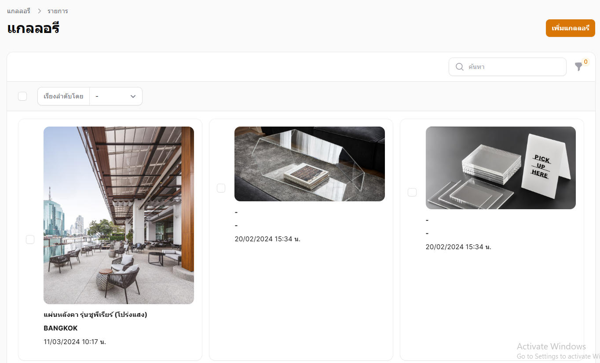Open the PICK UP HERE sign thumbnail
Image resolution: width=600 pixels, height=363 pixels.
coord(501,168)
